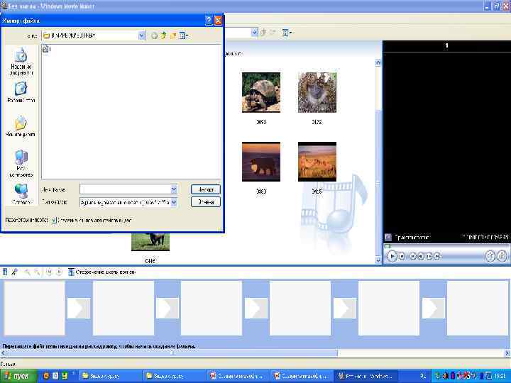Select the first transition cell in storyboard
This screenshot has width=511, height=383.
tap(79, 308)
